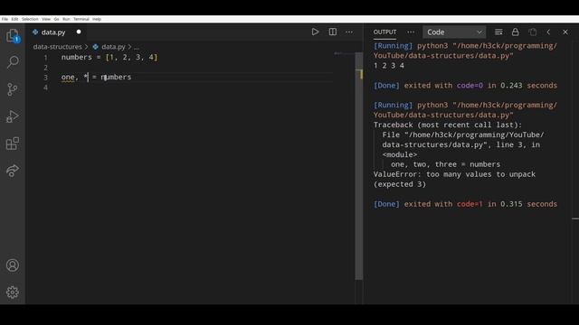
Task: Click the unsaved dot on data.py tab
Action: point(79,32)
